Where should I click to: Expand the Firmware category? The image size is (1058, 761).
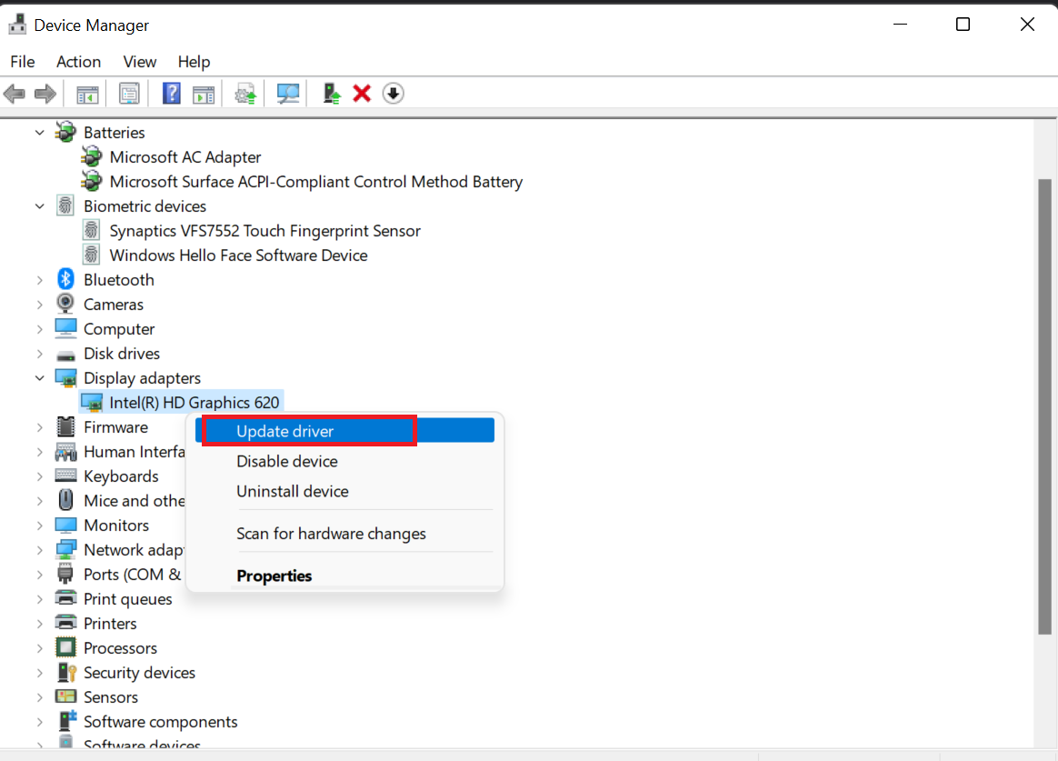(x=40, y=427)
